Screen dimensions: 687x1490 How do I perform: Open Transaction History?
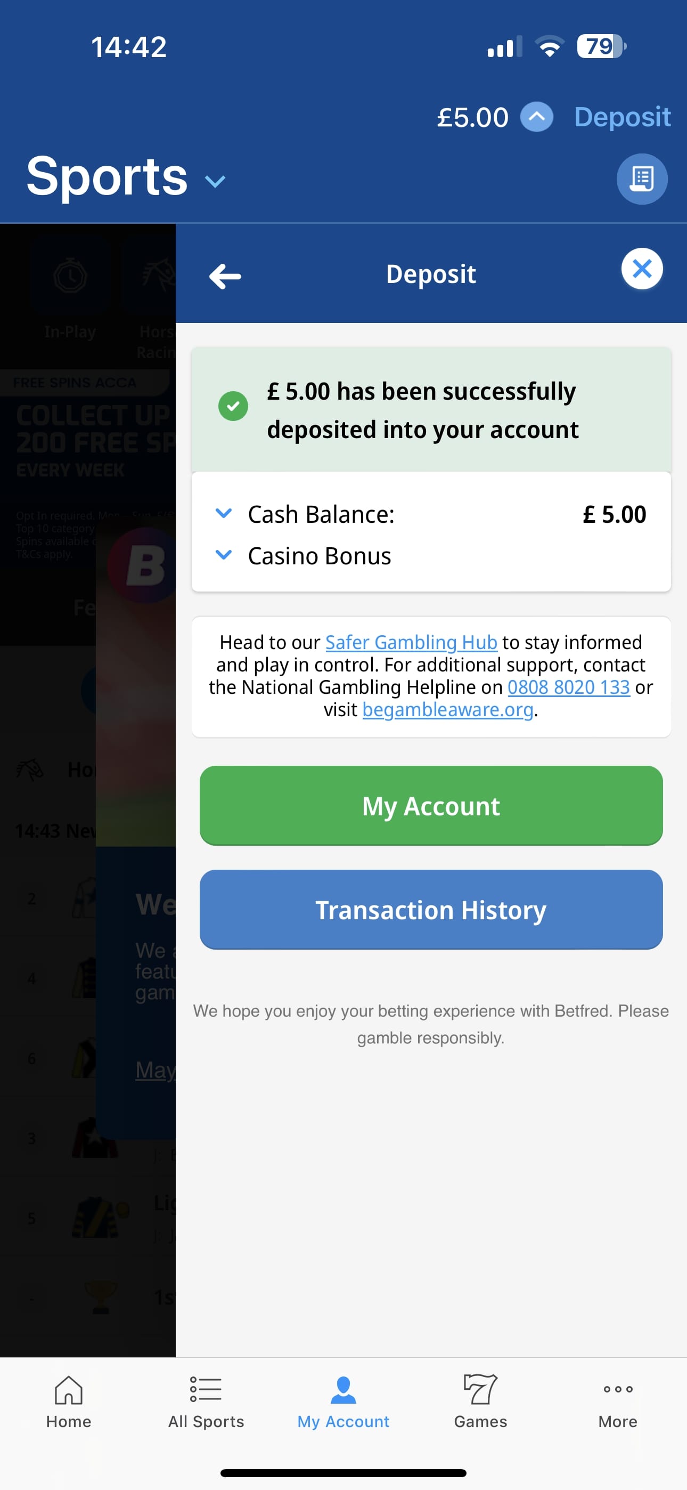pyautogui.click(x=430, y=909)
